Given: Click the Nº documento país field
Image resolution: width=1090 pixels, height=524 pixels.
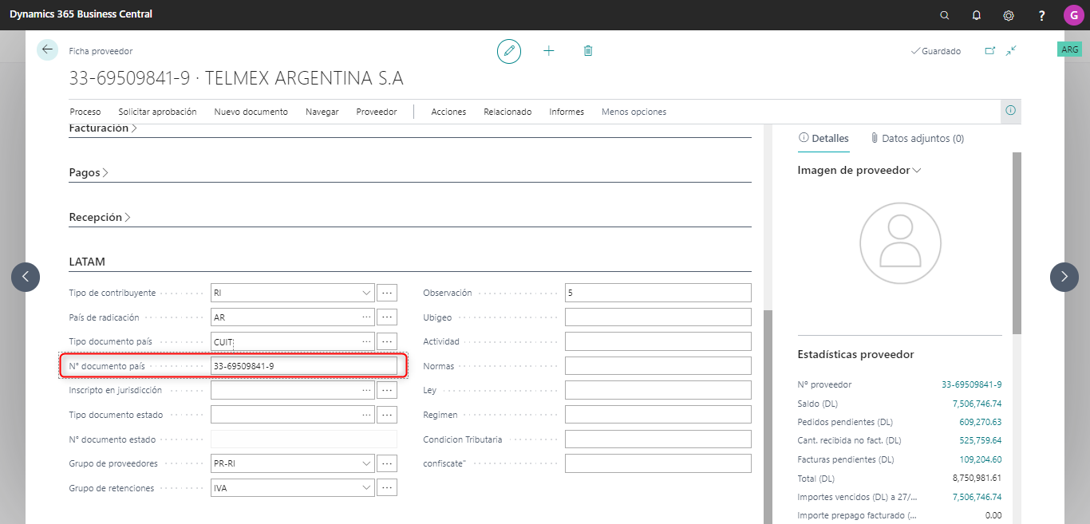Looking at the screenshot, I should point(303,366).
